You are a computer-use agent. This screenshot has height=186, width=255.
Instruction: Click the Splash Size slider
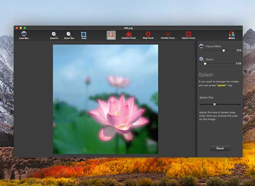(x=220, y=104)
